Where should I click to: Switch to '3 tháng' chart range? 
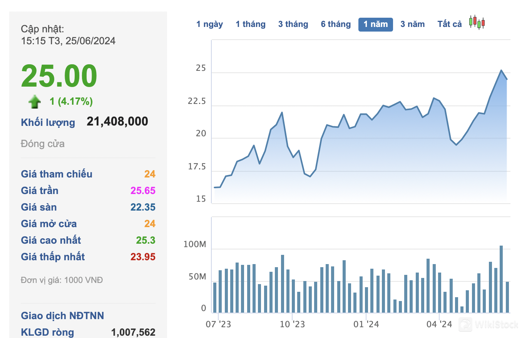coord(293,24)
